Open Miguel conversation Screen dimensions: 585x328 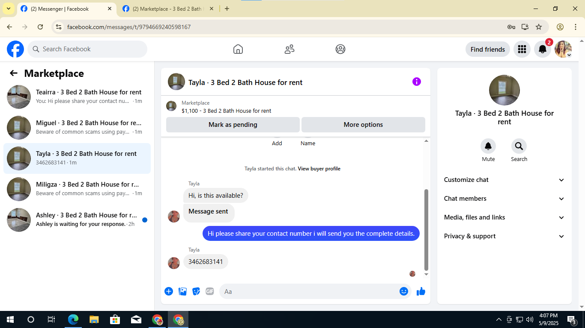pos(77,127)
